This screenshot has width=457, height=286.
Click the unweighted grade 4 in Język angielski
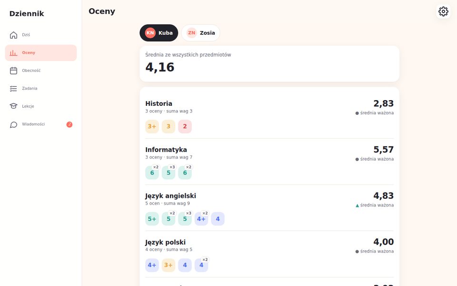point(218,219)
